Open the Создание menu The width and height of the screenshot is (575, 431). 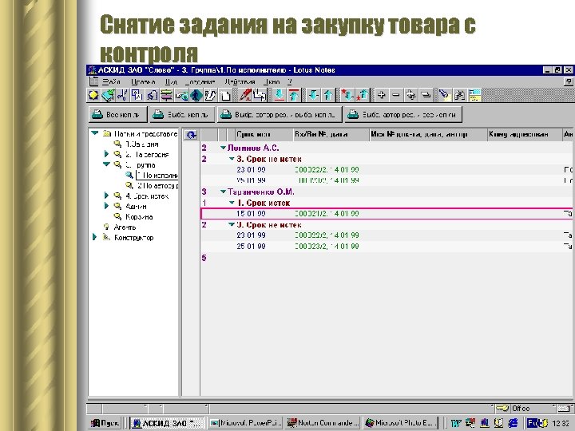point(200,81)
